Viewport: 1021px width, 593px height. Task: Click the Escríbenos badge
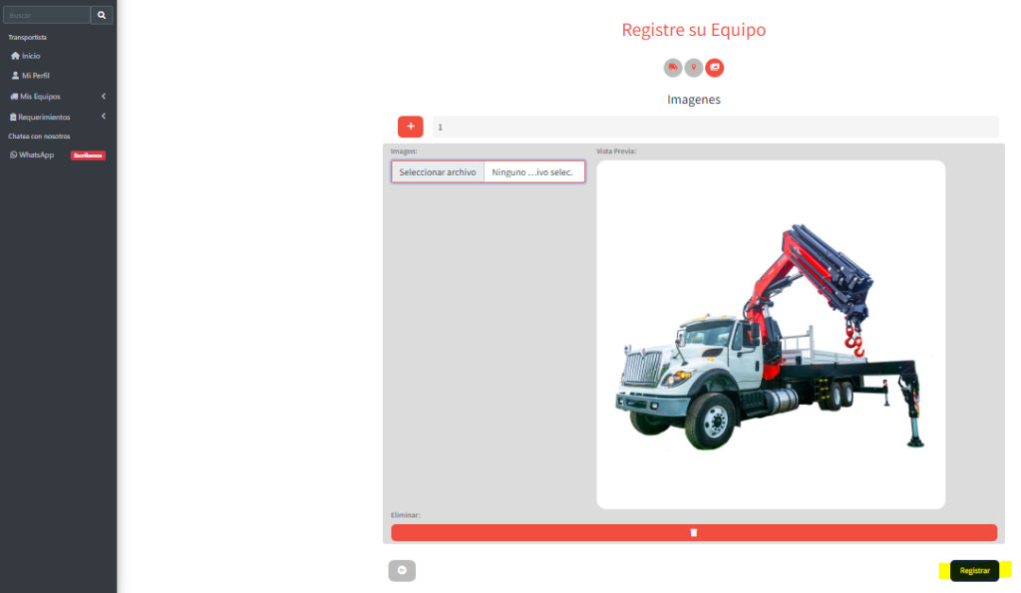[x=88, y=155]
